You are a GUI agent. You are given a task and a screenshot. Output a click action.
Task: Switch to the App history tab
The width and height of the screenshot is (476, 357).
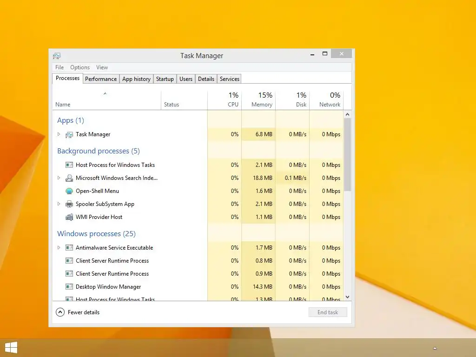coord(136,79)
